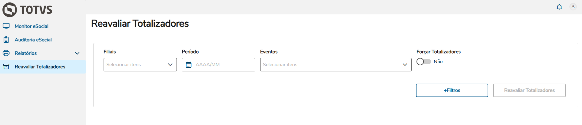
Task: Enable the Forçar Totalizadores switch
Action: 424,62
